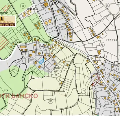
Task: Click the circled number 506 label
Action: point(57,68)
